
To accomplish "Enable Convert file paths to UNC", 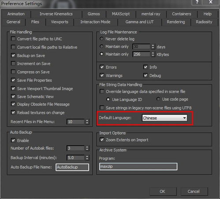I will (x=13, y=39).
